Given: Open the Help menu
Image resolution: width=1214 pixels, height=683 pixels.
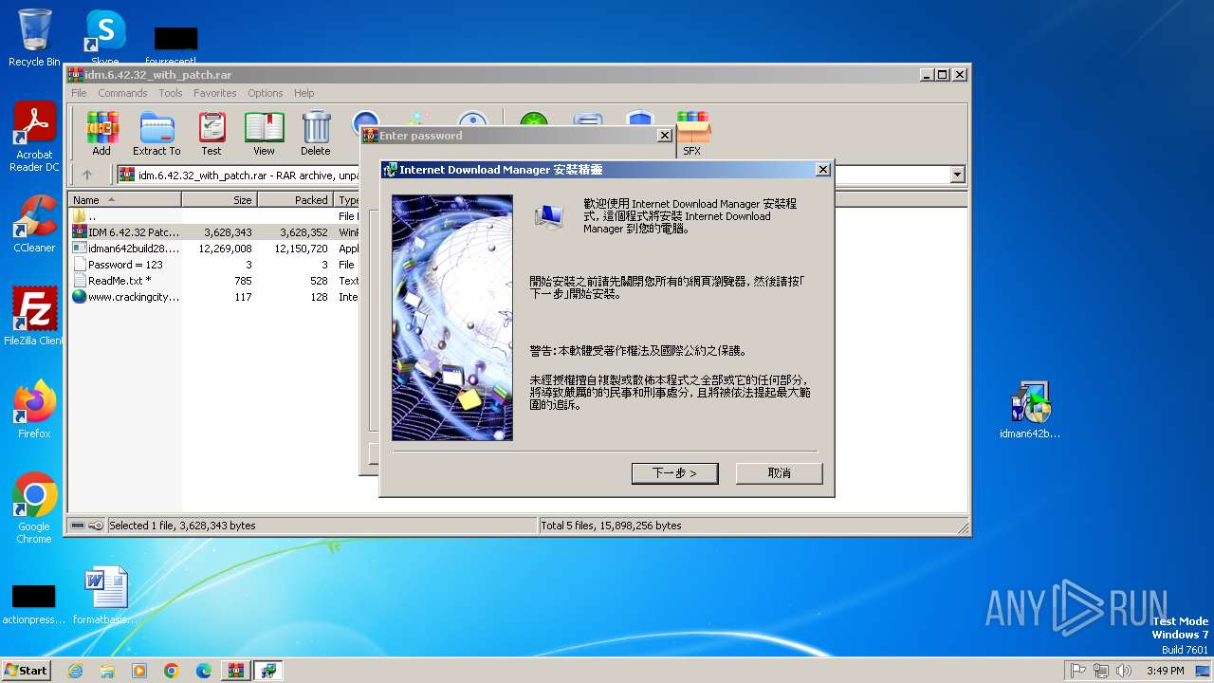Looking at the screenshot, I should [x=303, y=93].
